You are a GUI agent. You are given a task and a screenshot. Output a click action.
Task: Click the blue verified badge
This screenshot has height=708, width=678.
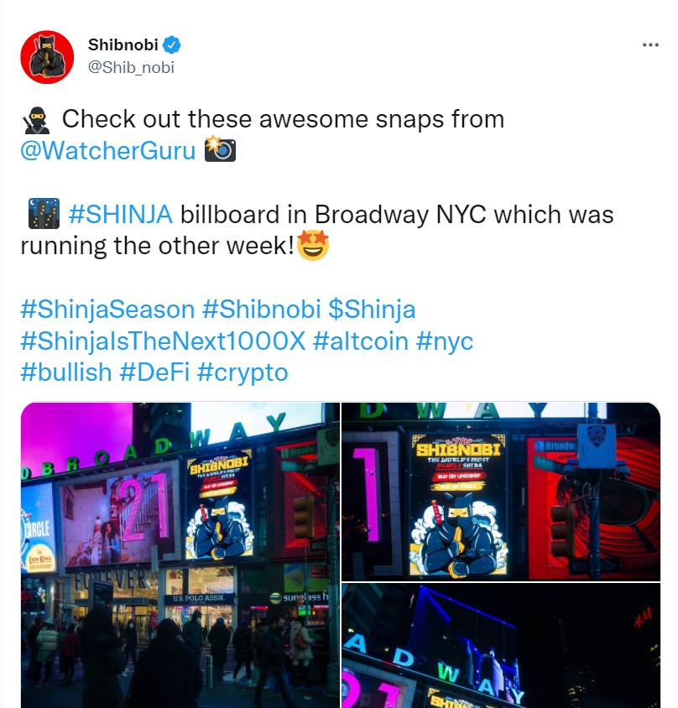tap(172, 44)
